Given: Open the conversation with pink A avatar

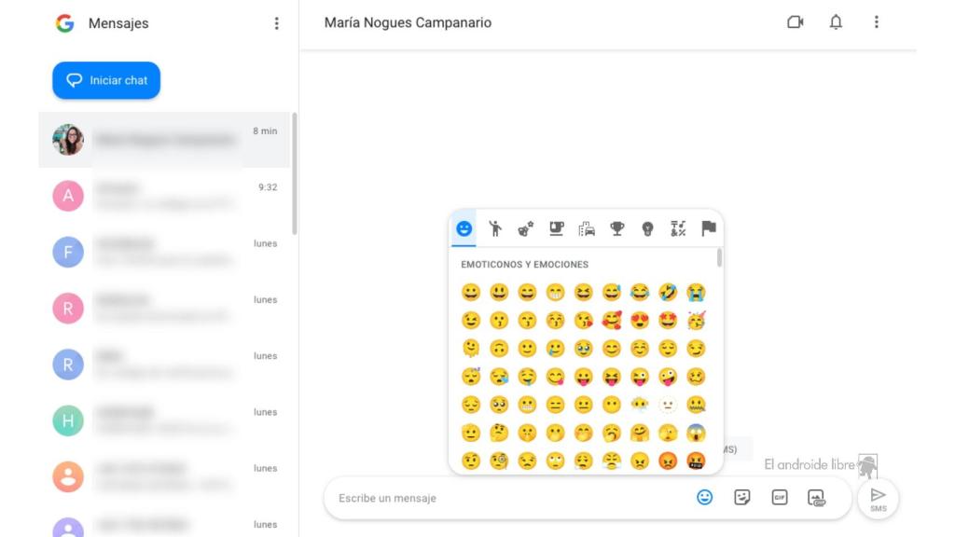Looking at the screenshot, I should 164,196.
